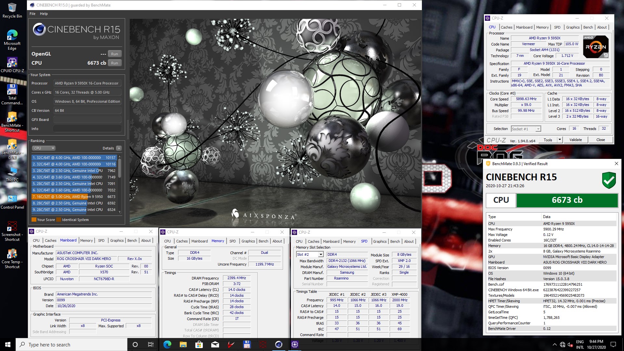Click the Ryzen 9 logo in CPU-Z
The height and width of the screenshot is (351, 624).
click(x=596, y=47)
